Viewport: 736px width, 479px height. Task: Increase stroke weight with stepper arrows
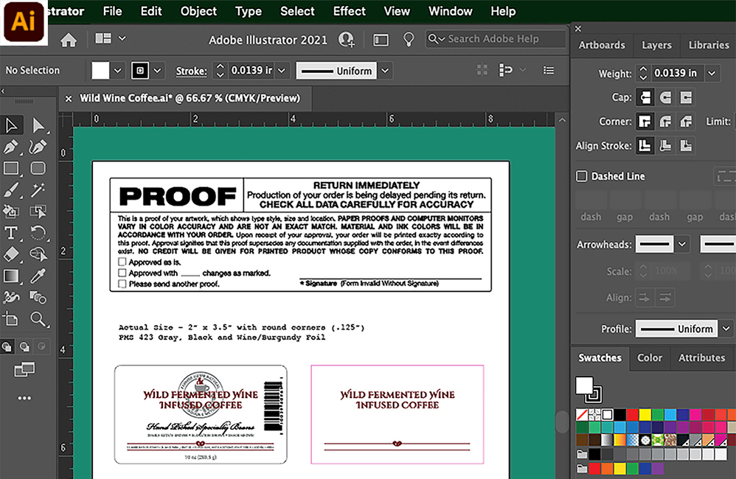pyautogui.click(x=220, y=66)
